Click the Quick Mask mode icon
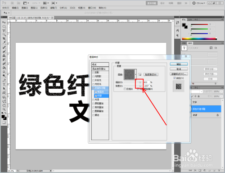 click(x=4, y=123)
